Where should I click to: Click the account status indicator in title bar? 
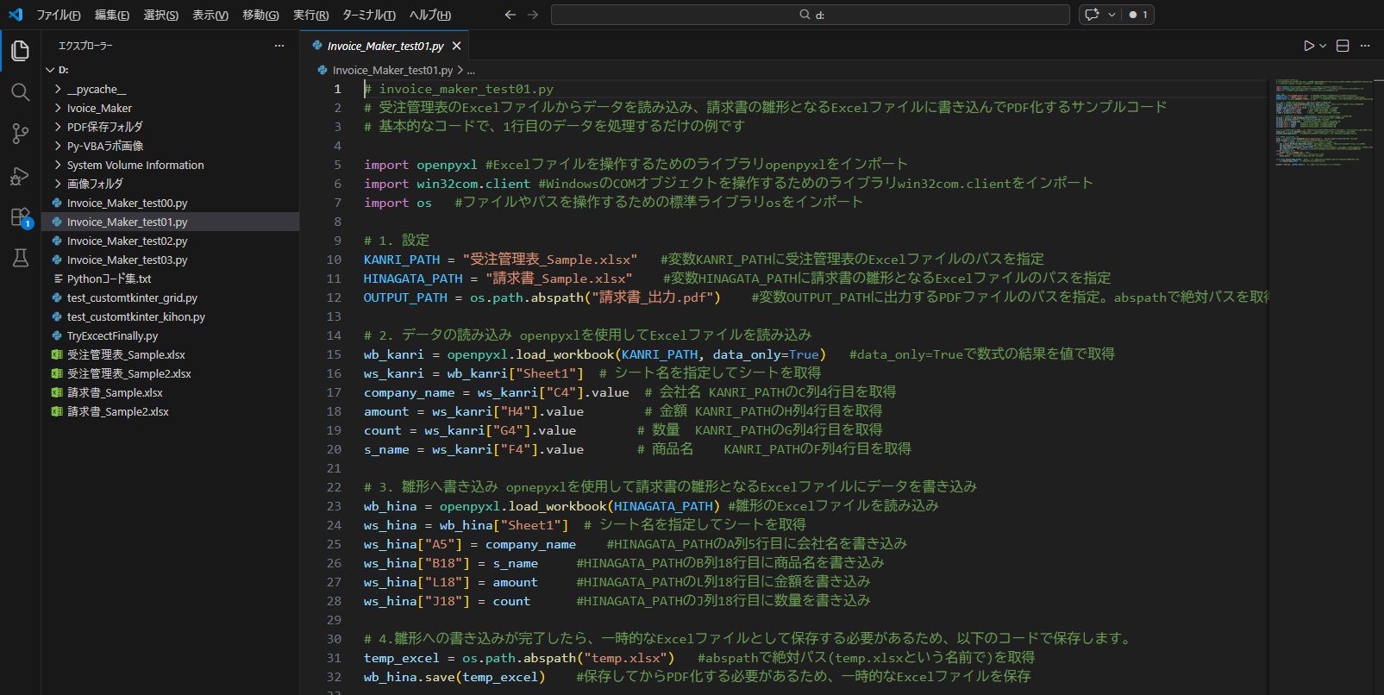point(1138,15)
